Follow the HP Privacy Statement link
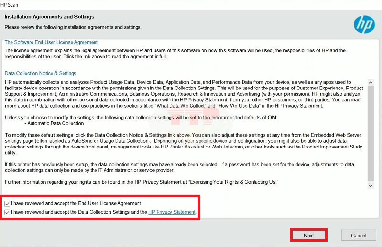 pos(172,212)
